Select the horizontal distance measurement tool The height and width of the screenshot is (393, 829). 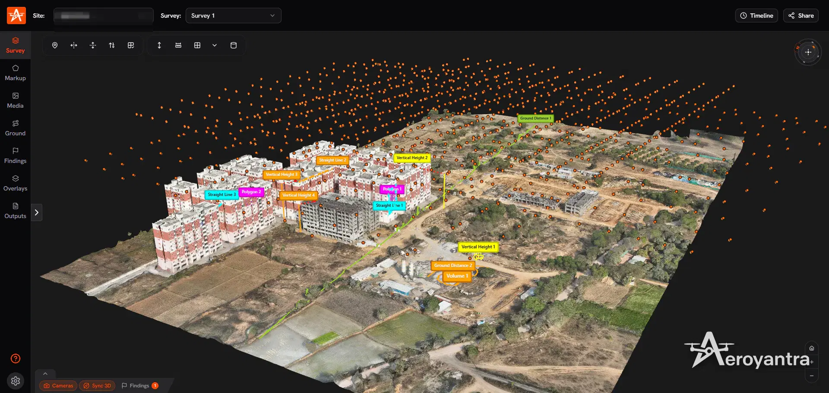pos(74,45)
